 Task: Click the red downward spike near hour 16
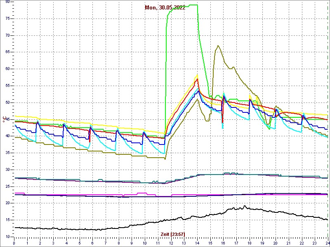pyautogui.click(x=222, y=122)
